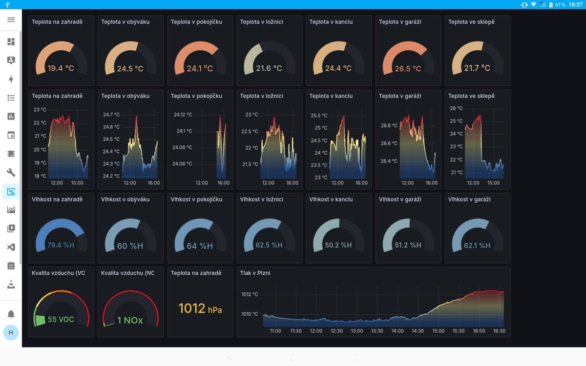This screenshot has height=366, width=586.
Task: Click the 64 %H humidity gauge value
Action: coord(200,246)
